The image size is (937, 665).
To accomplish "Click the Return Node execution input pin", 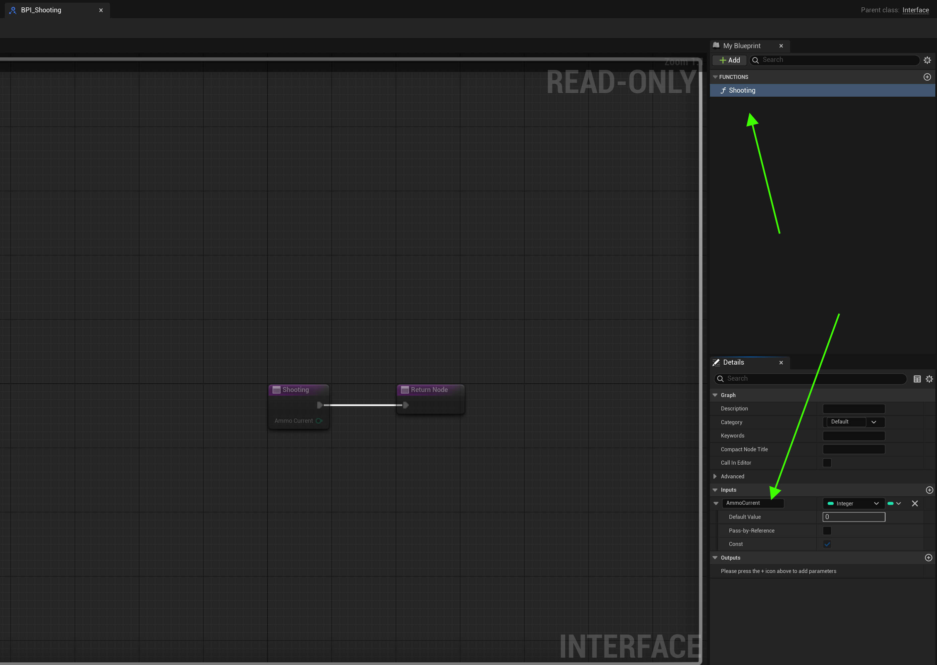I will pyautogui.click(x=405, y=405).
